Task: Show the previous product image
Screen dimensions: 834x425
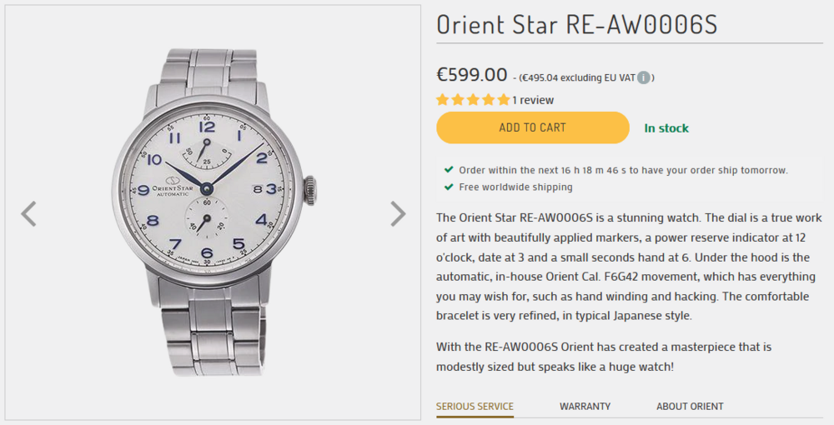Action: point(28,214)
